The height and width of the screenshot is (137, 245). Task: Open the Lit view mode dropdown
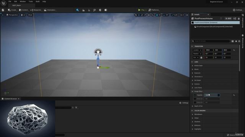23,15
